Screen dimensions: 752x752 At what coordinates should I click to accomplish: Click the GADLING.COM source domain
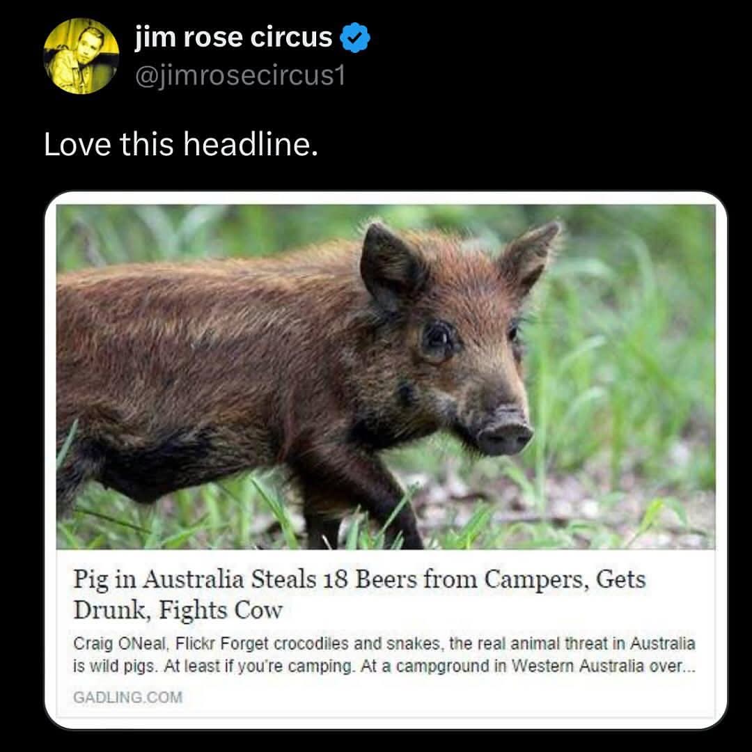click(x=127, y=697)
